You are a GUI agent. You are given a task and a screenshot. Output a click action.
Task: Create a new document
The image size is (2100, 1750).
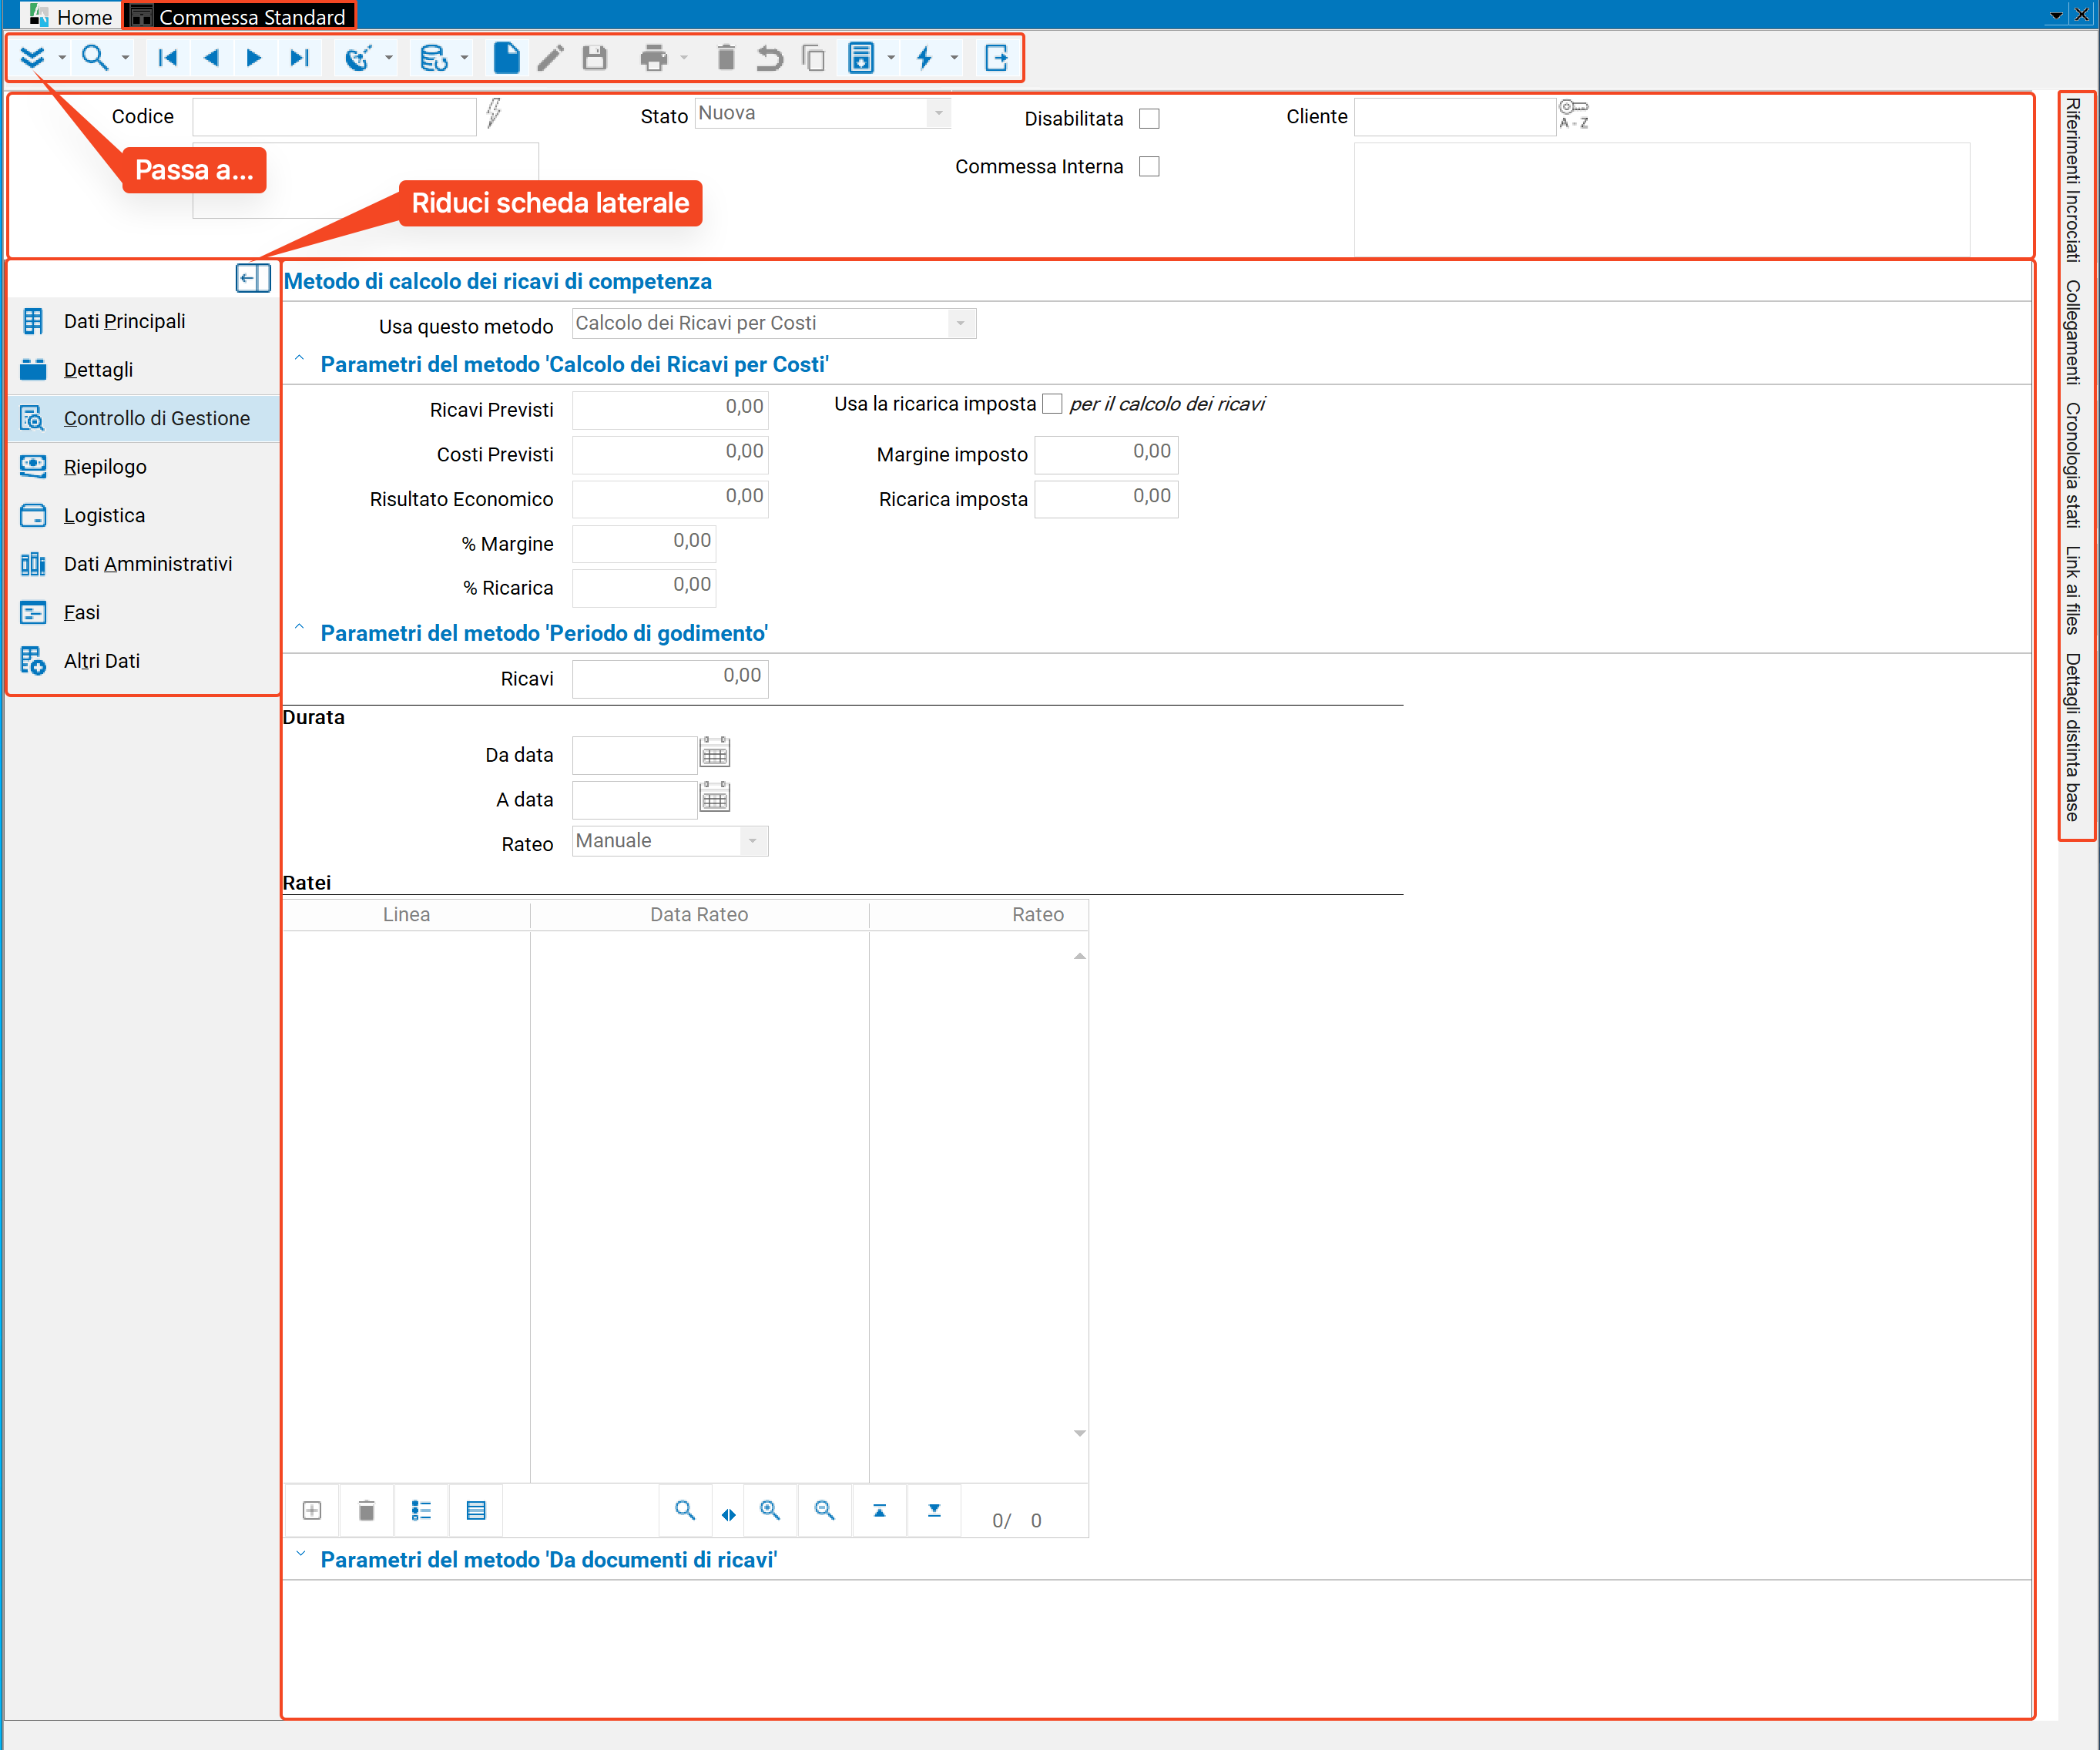[x=507, y=58]
